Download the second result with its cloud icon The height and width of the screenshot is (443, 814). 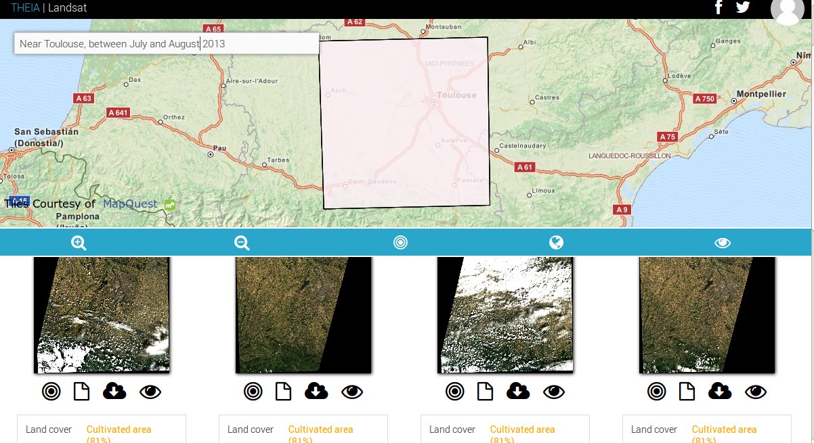316,391
